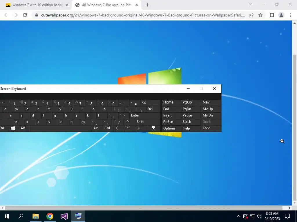Reload the page in Chrome

pyautogui.click(x=25, y=15)
